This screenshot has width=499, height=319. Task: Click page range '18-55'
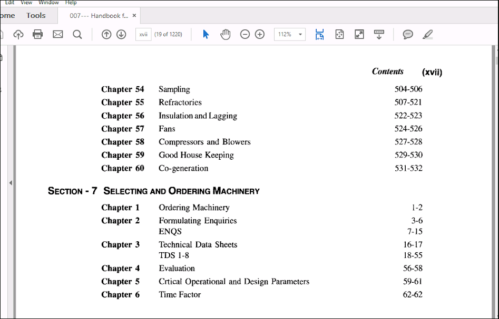[x=413, y=255]
